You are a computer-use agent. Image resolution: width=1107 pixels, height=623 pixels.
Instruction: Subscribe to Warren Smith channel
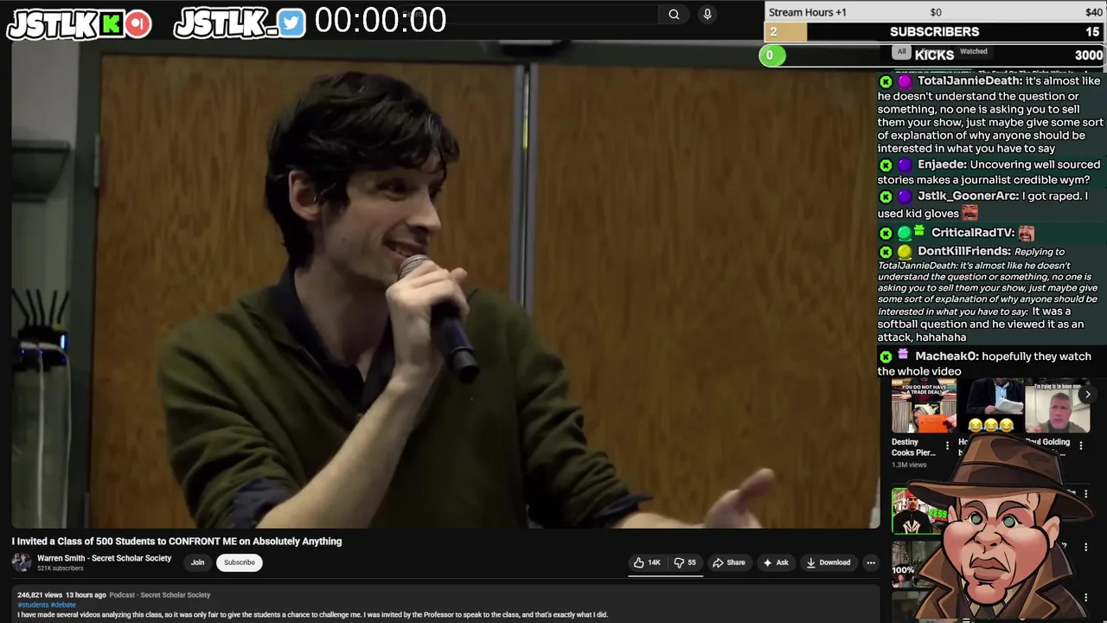(x=240, y=562)
